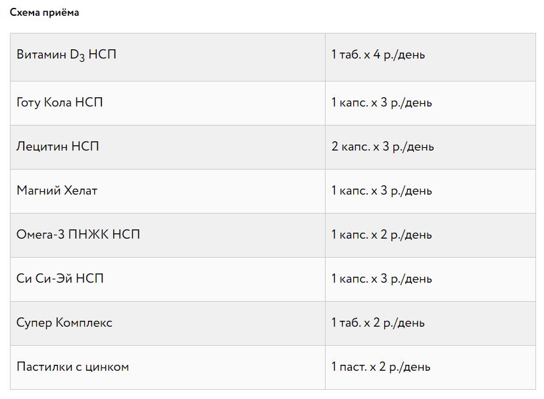Select the Готу Кола НСП row
This screenshot has width=544, height=399.
pos(273,103)
